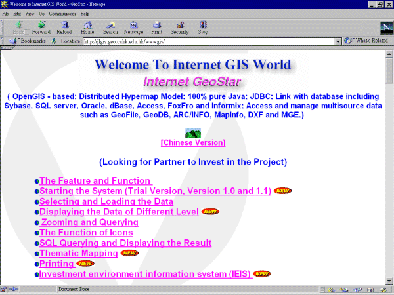Open the View menu

(x=30, y=14)
